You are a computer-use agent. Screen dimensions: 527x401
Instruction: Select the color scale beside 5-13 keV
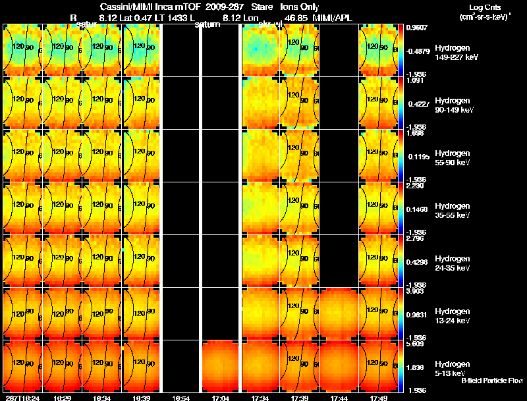tap(401, 366)
